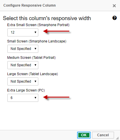Open help via the question mark icon
Viewport: 120px width, 140px height.
coord(115,18)
